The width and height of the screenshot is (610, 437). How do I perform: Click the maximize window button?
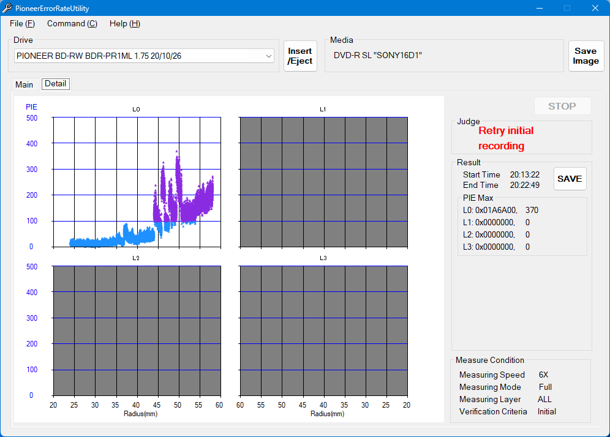coord(567,8)
